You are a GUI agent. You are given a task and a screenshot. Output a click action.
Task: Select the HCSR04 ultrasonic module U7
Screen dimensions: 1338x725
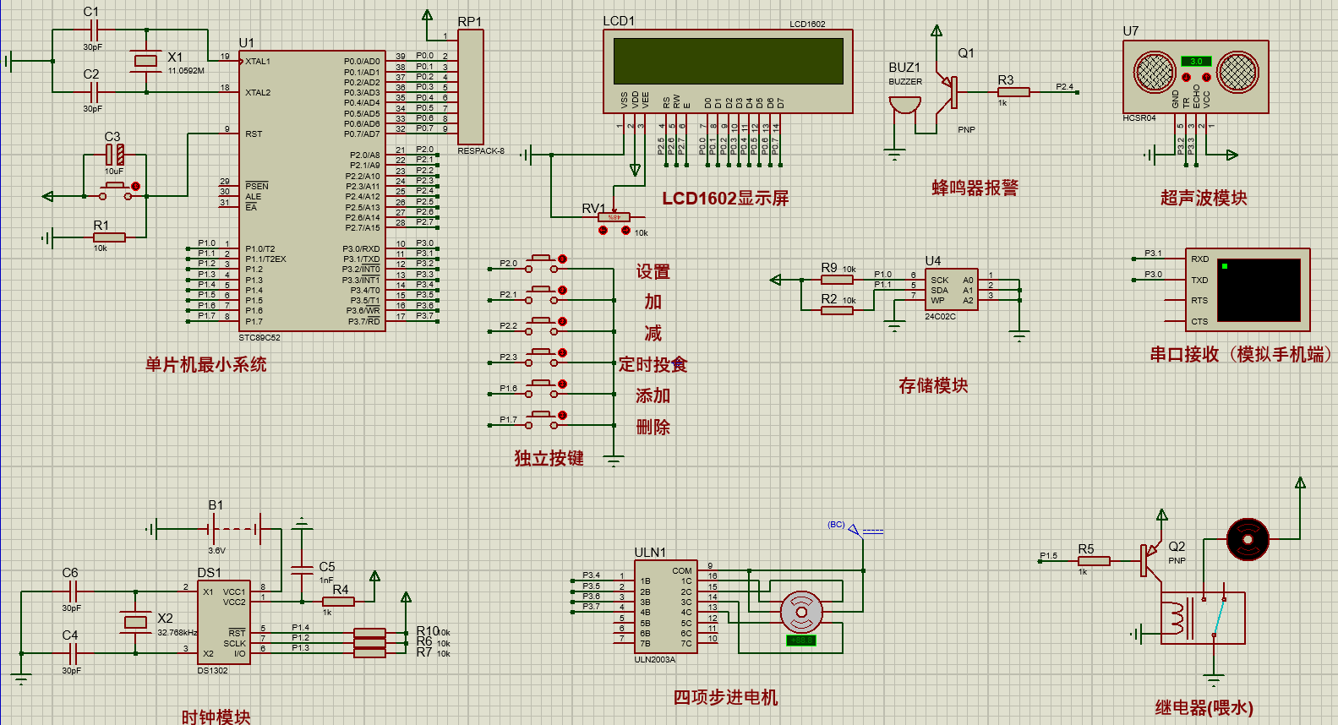click(1195, 76)
